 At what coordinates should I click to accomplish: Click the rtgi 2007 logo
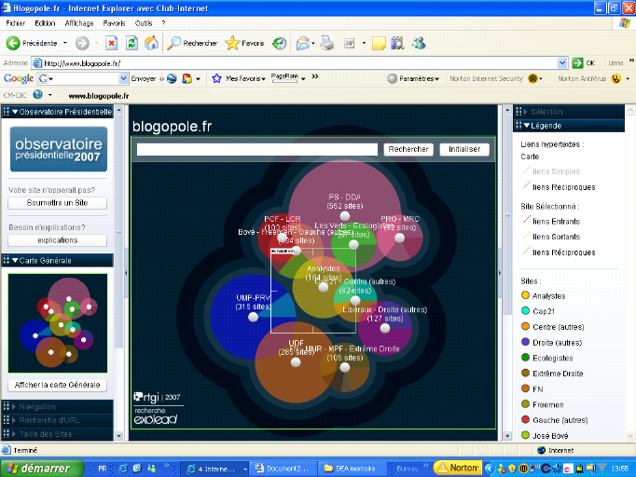click(157, 397)
